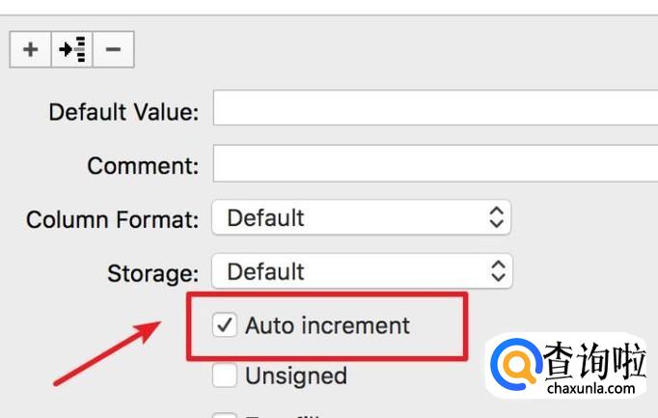Tick the partially visible checkbox below Unsigned
This screenshot has height=418, width=658.
tap(225, 415)
